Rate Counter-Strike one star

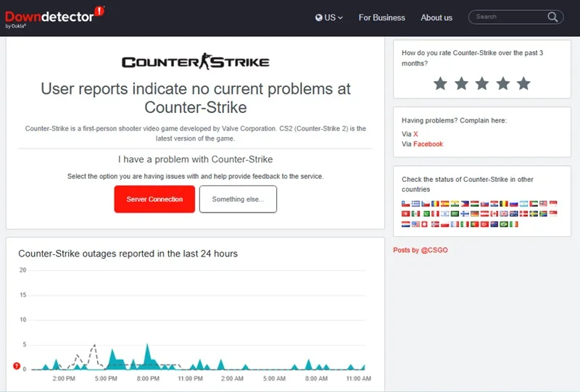[x=440, y=83]
